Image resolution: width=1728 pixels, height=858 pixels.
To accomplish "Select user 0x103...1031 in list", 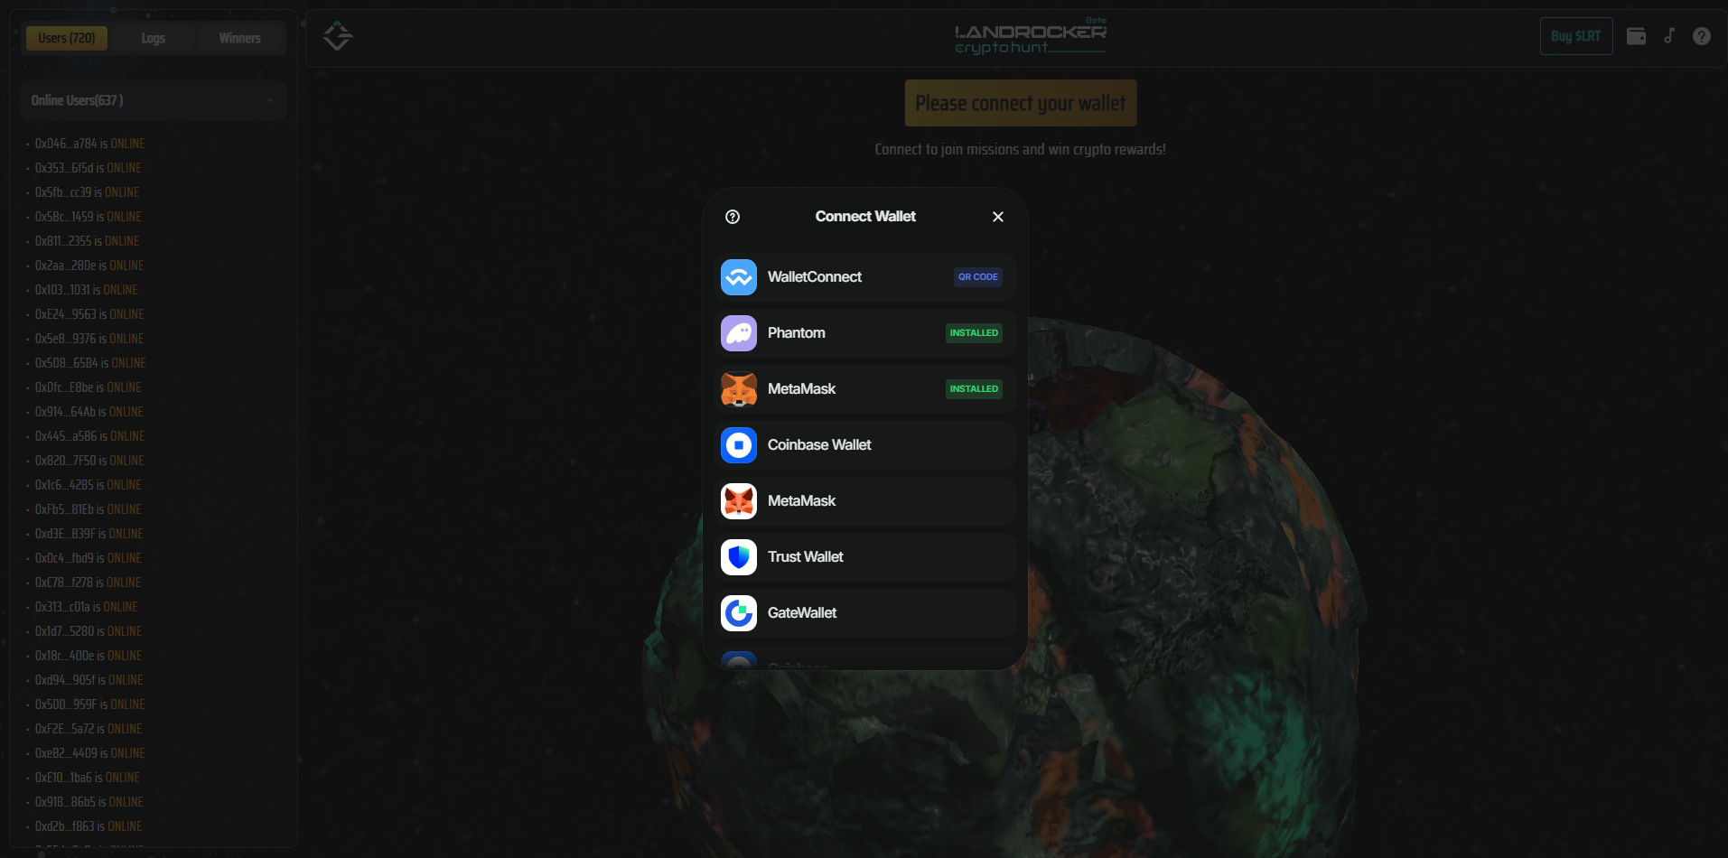I will (86, 290).
